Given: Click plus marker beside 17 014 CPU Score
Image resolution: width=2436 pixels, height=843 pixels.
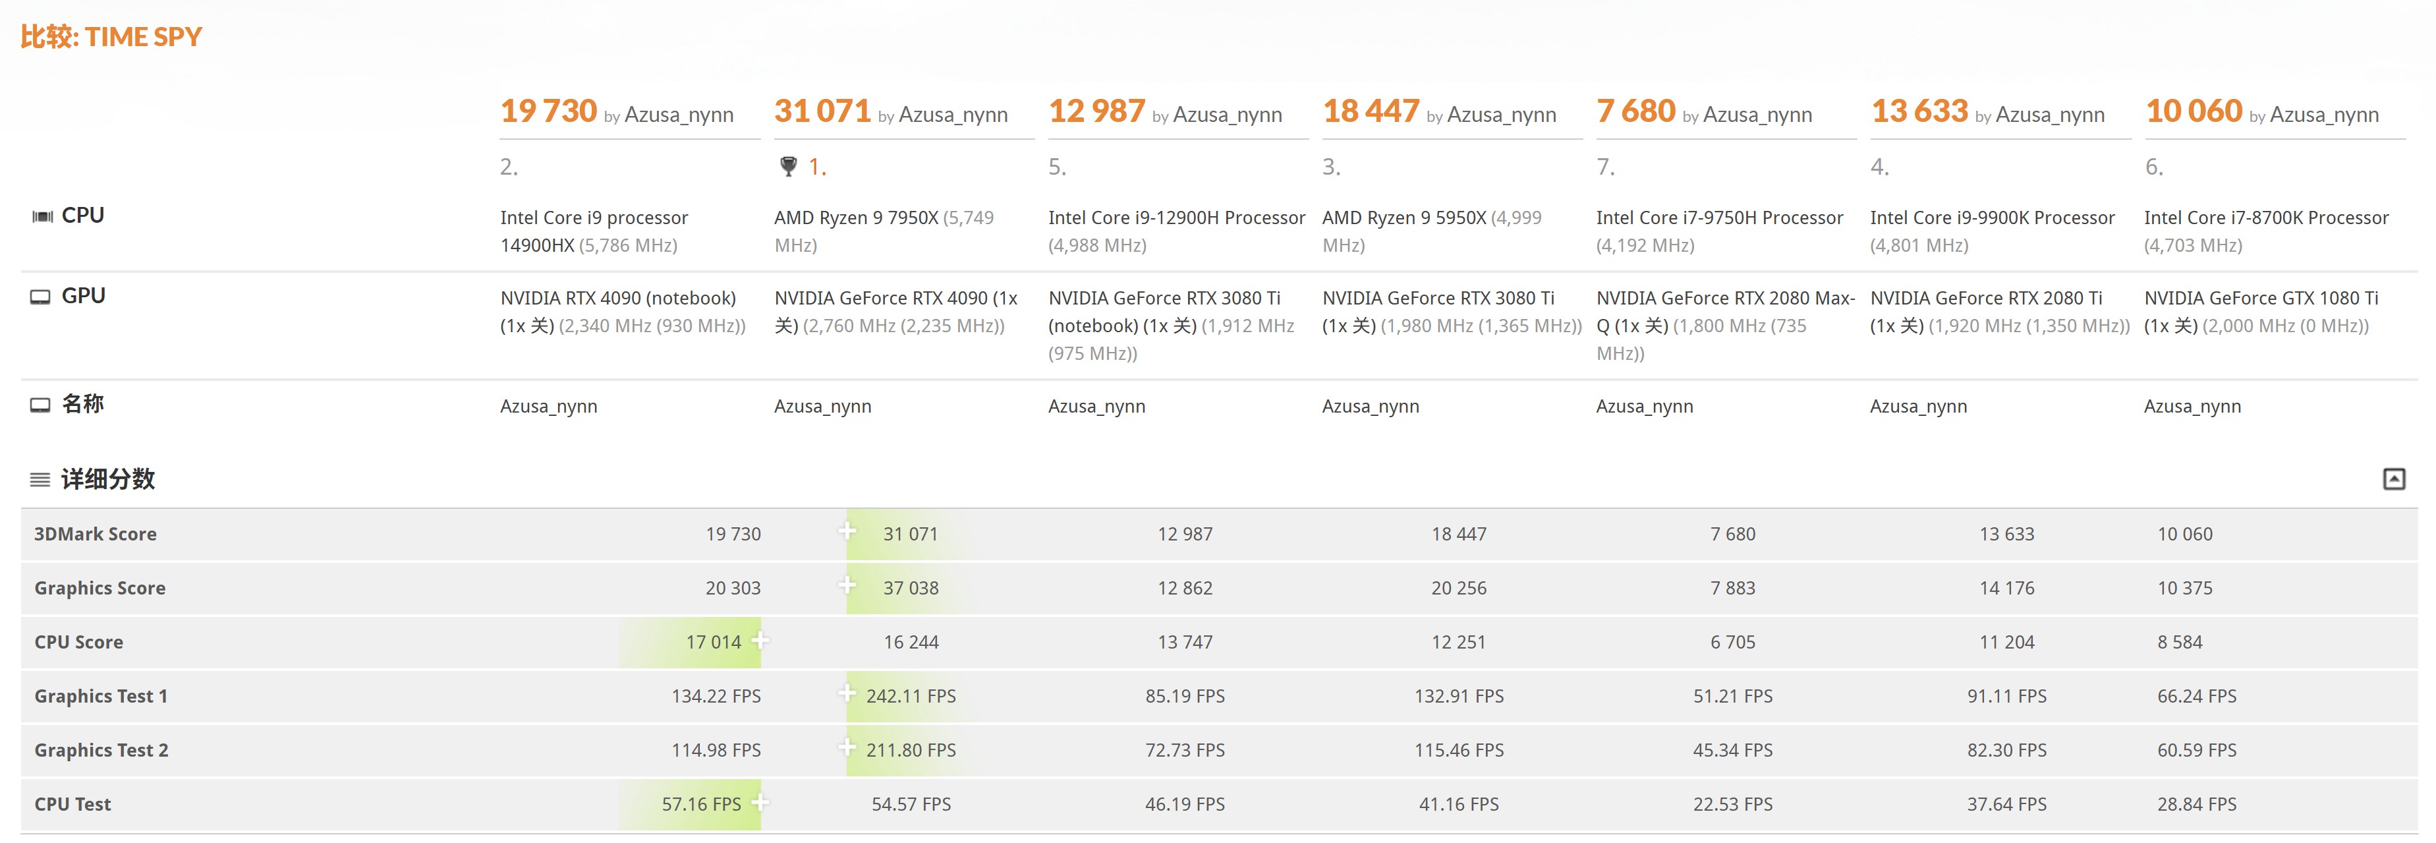Looking at the screenshot, I should click(x=759, y=641).
